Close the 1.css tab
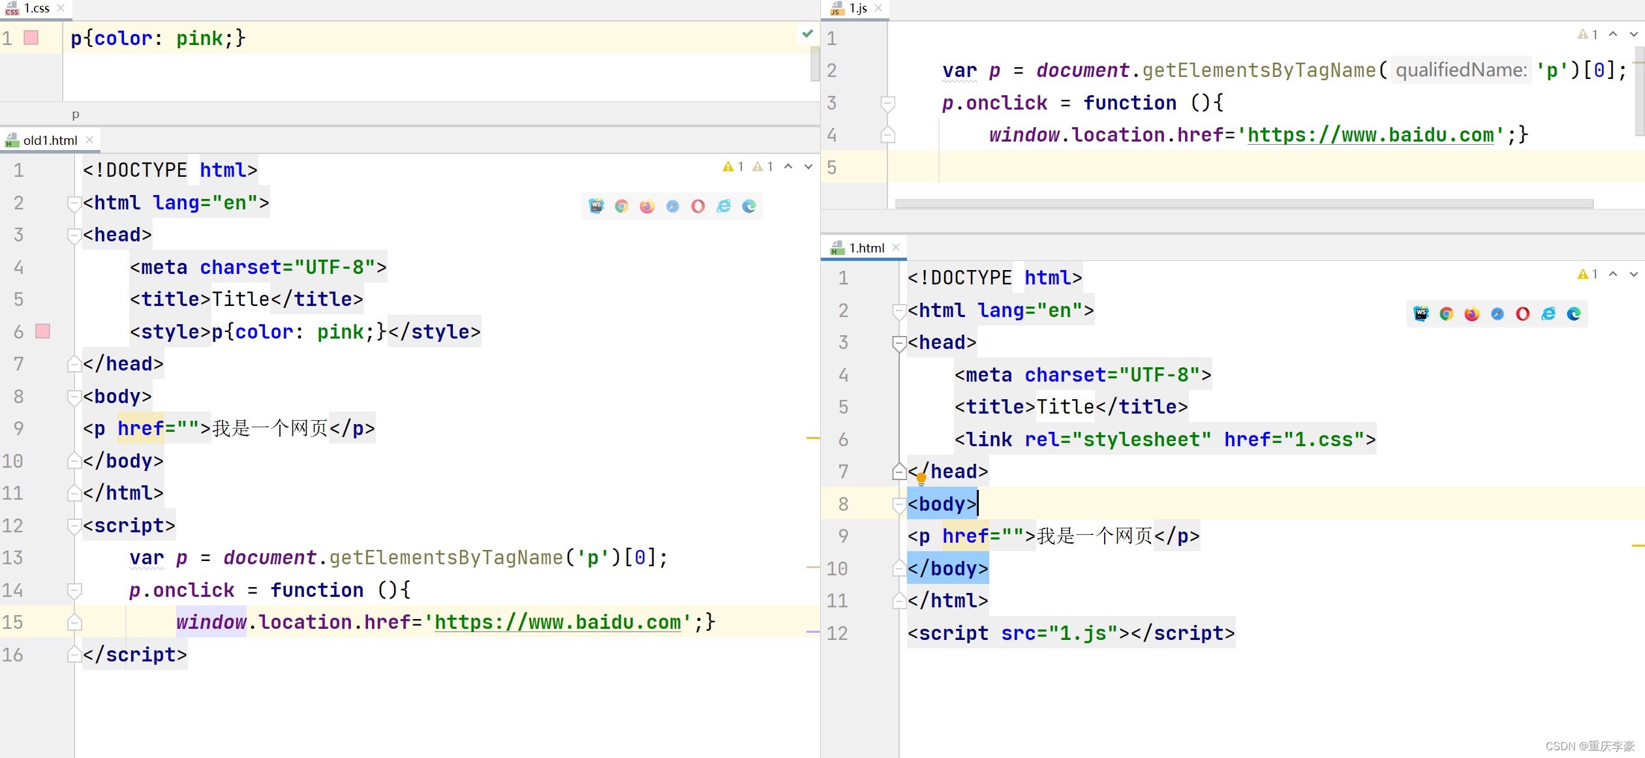 (x=61, y=8)
